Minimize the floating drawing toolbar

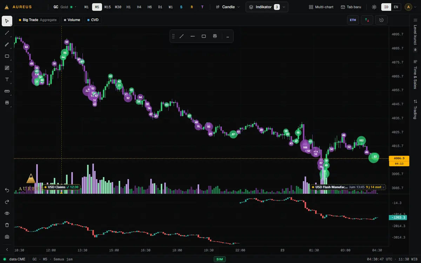[x=228, y=36]
